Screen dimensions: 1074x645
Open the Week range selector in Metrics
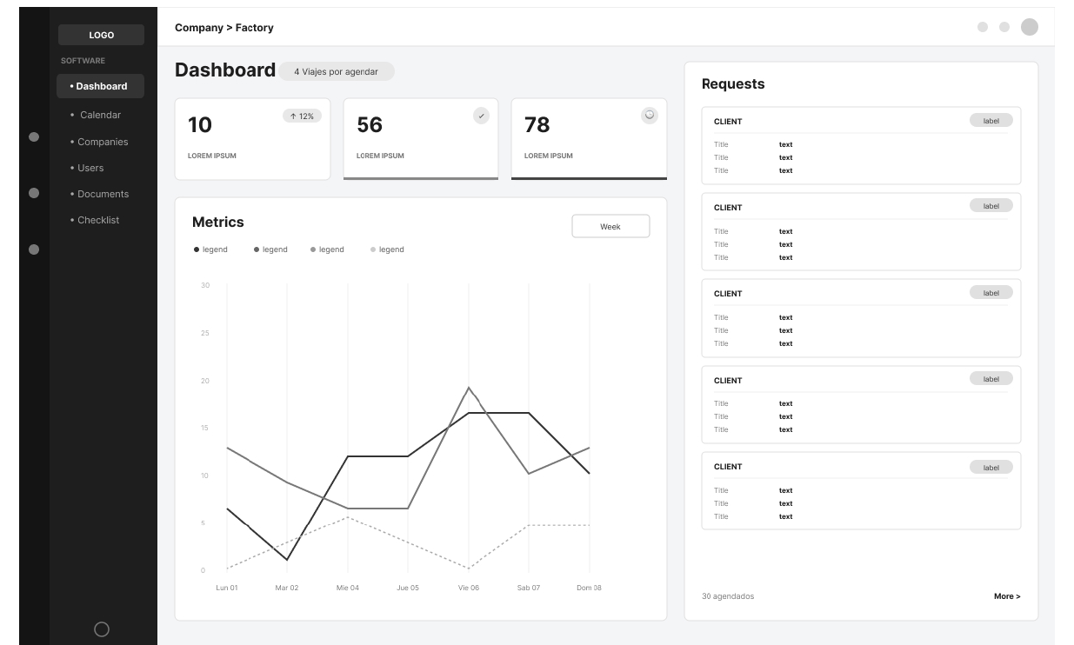(610, 226)
